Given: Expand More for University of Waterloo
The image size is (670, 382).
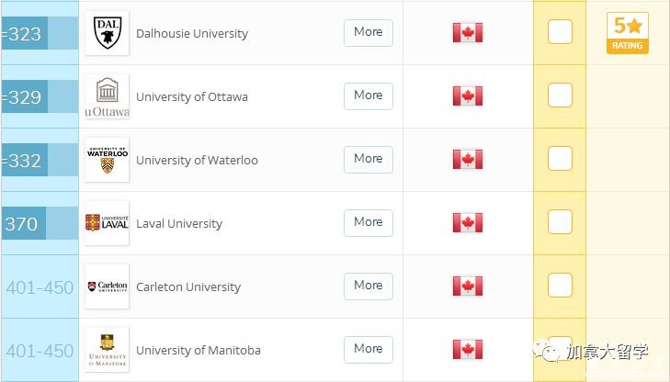Looking at the screenshot, I should (369, 160).
